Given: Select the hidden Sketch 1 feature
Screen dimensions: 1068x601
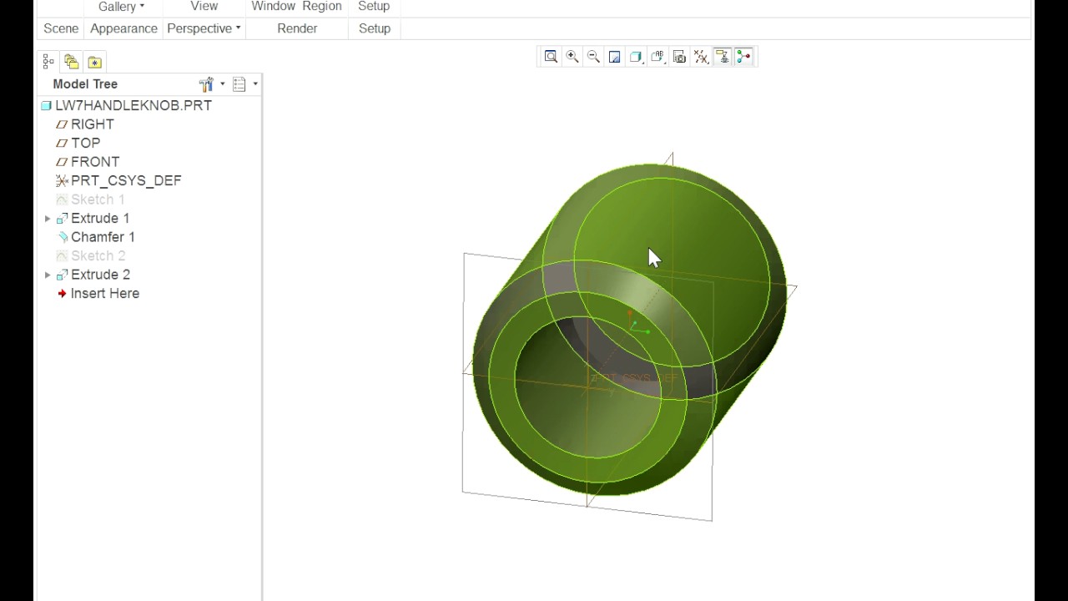Looking at the screenshot, I should [x=98, y=199].
